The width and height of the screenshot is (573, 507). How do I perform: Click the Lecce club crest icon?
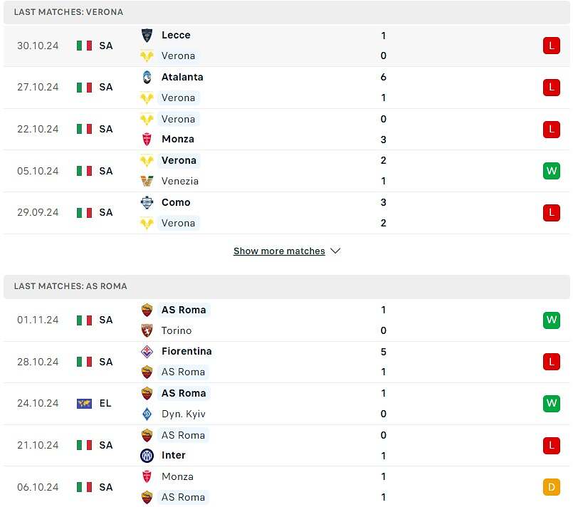[x=147, y=36]
